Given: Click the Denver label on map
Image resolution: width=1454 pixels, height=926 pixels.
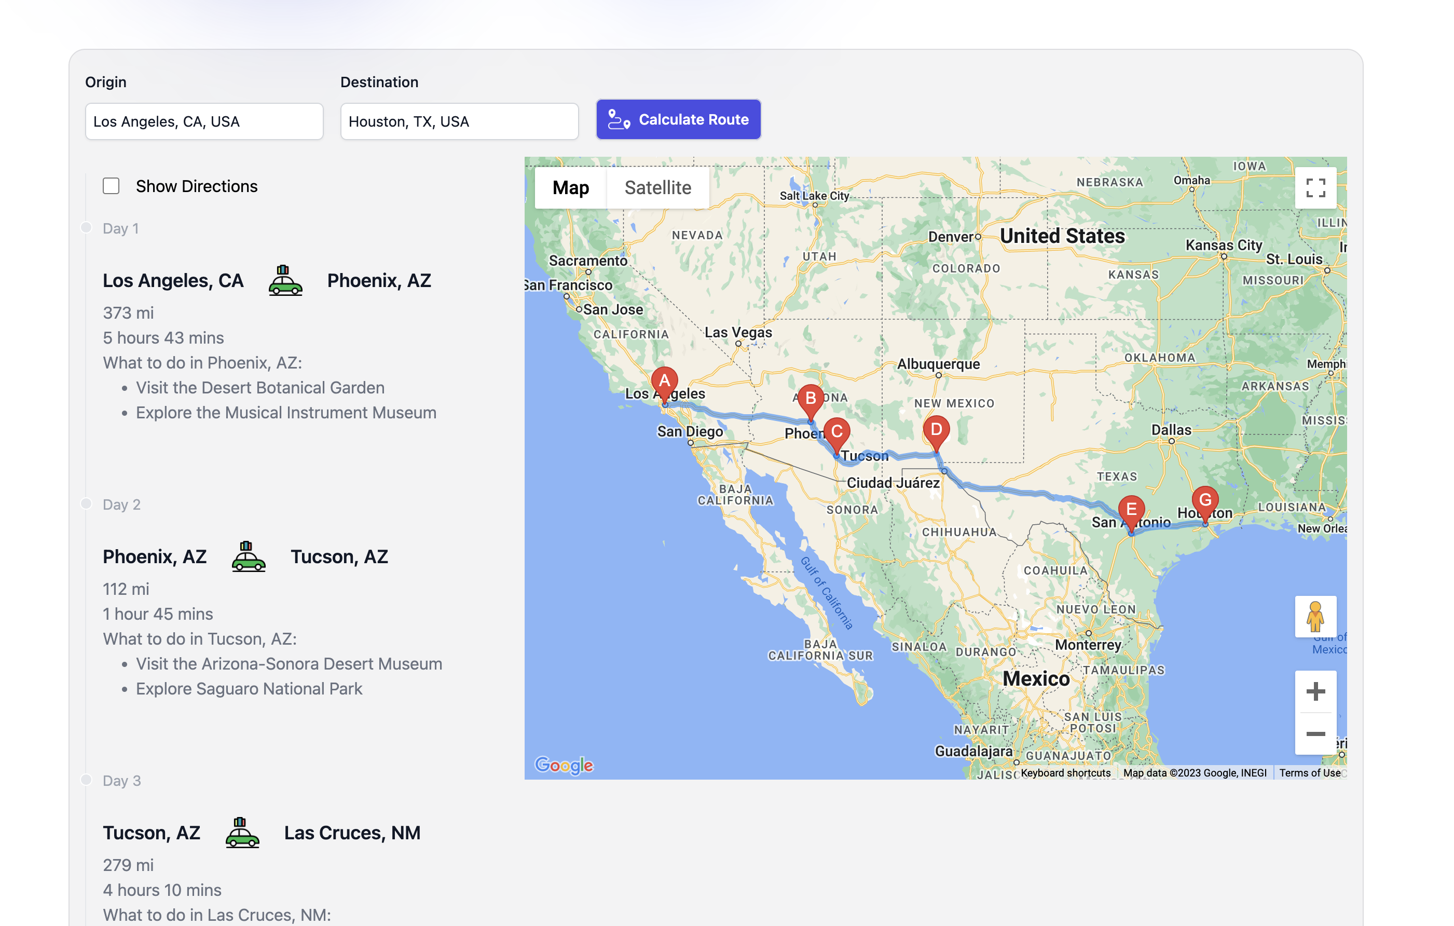Looking at the screenshot, I should pyautogui.click(x=951, y=236).
